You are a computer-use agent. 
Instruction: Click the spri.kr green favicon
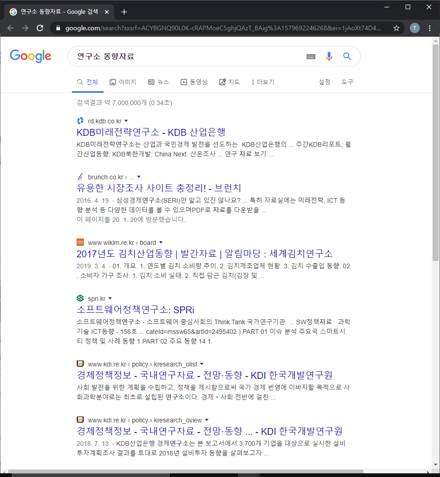pos(80,298)
